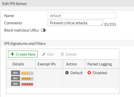Click the gear icon next to Default action
This screenshot has width=134, height=97.
click(67, 73)
